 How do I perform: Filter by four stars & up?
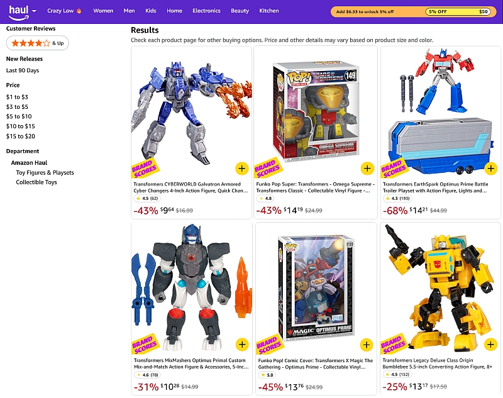click(x=38, y=43)
